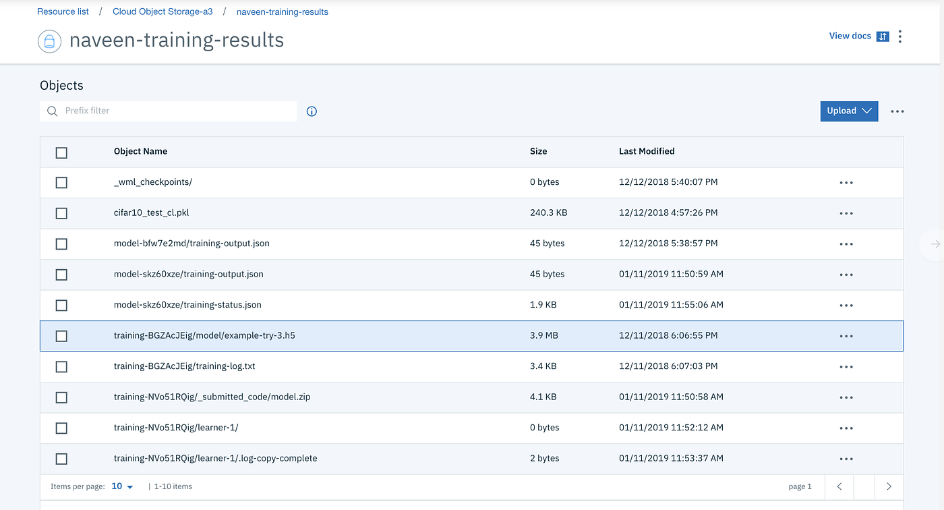The width and height of the screenshot is (944, 510).
Task: Click inside the Prefix filter field
Action: click(x=169, y=111)
